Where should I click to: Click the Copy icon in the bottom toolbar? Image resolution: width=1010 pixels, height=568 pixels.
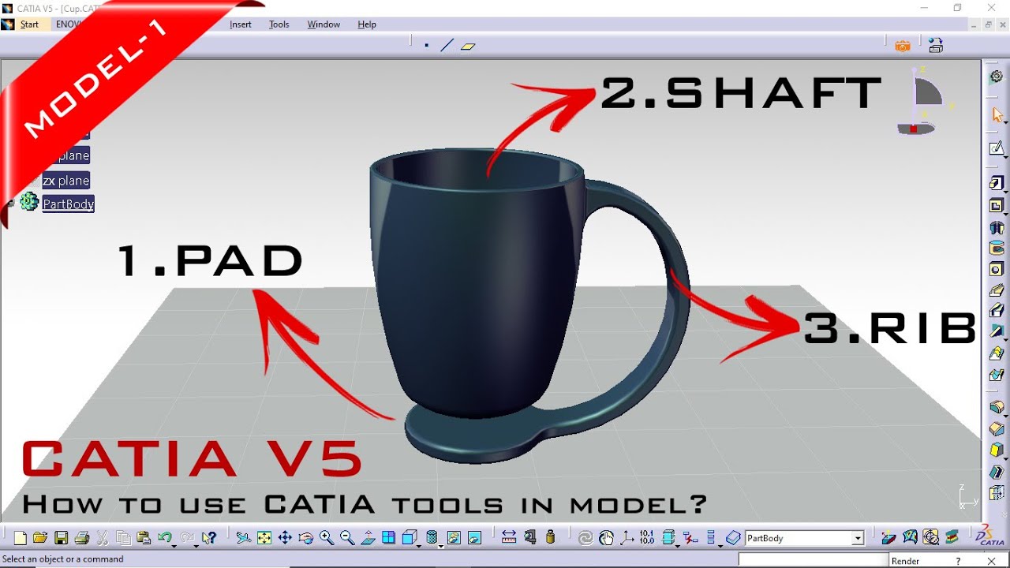point(123,538)
